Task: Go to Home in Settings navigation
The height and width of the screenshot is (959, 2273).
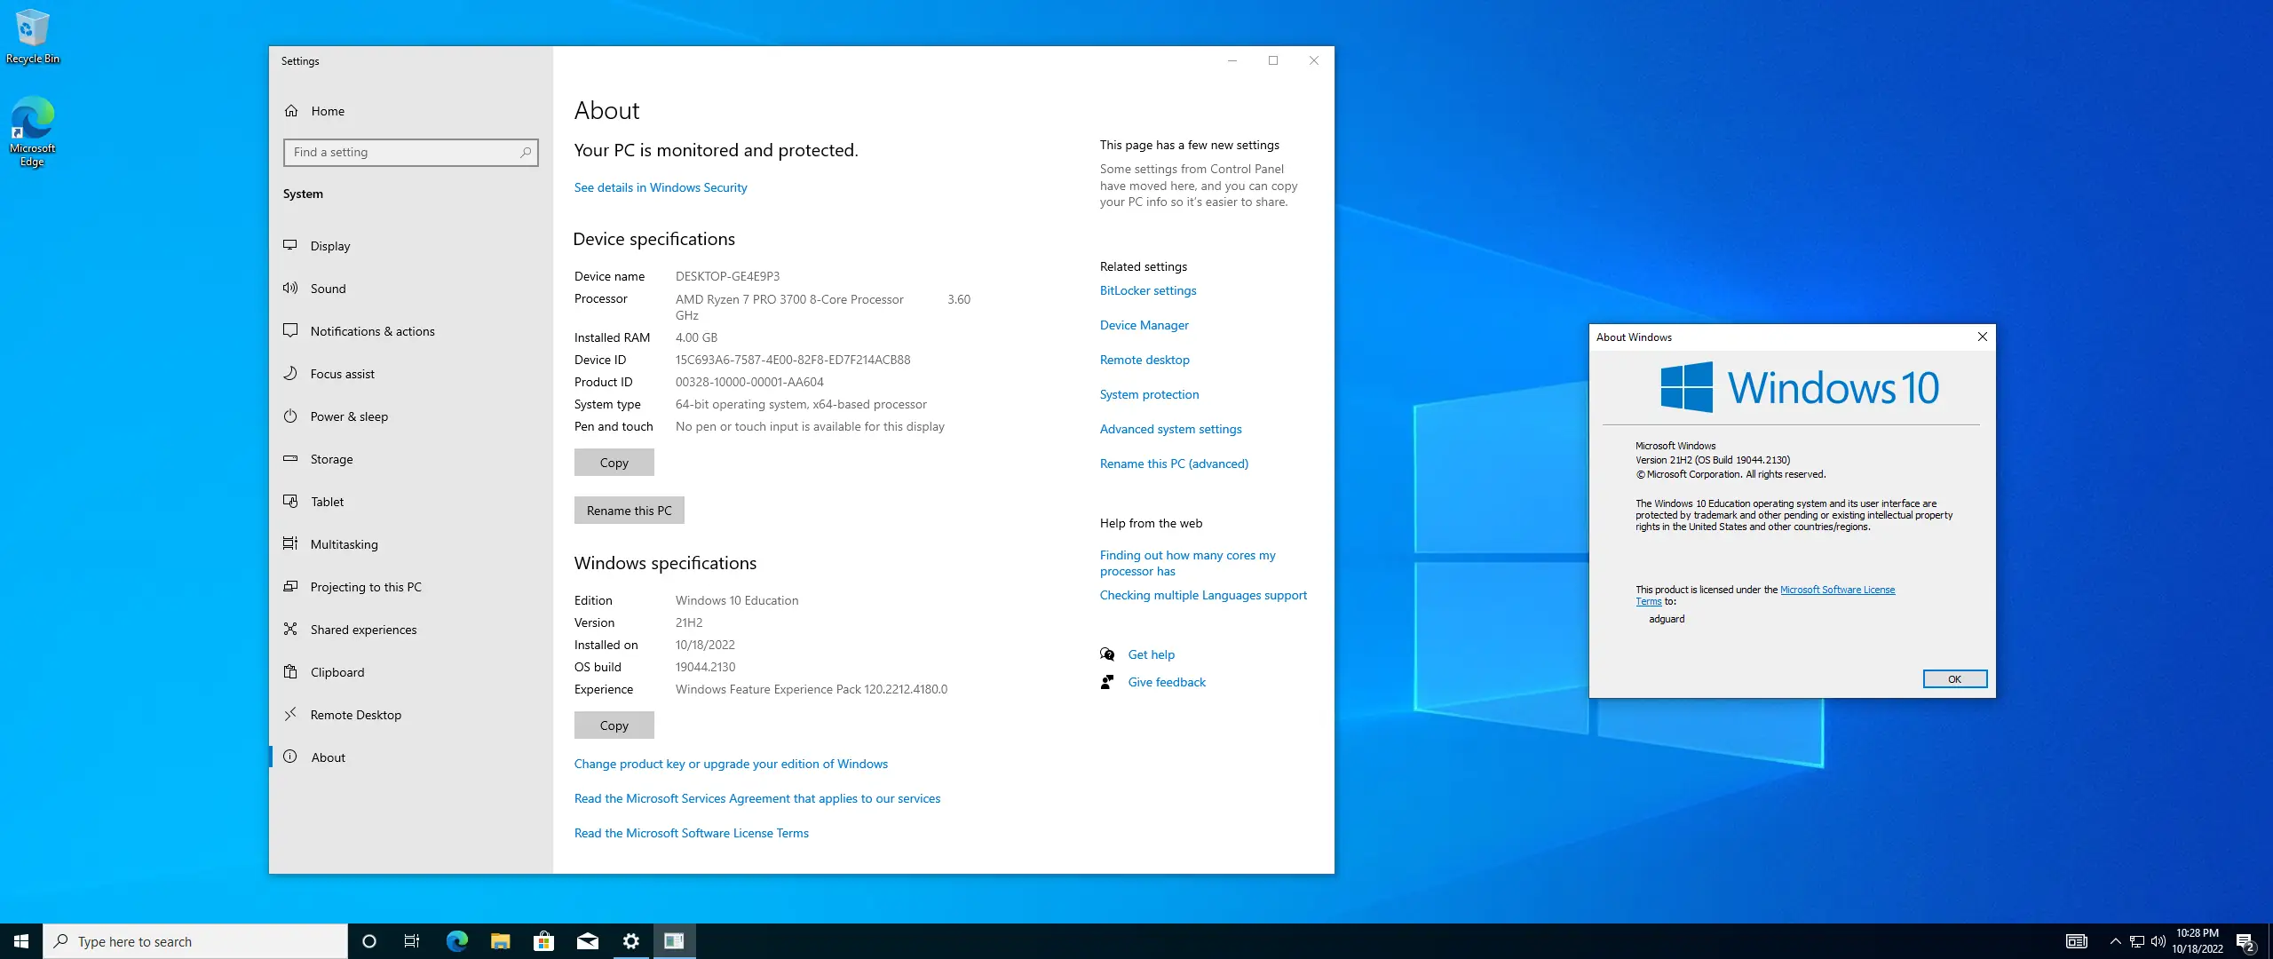Action: [x=327, y=110]
